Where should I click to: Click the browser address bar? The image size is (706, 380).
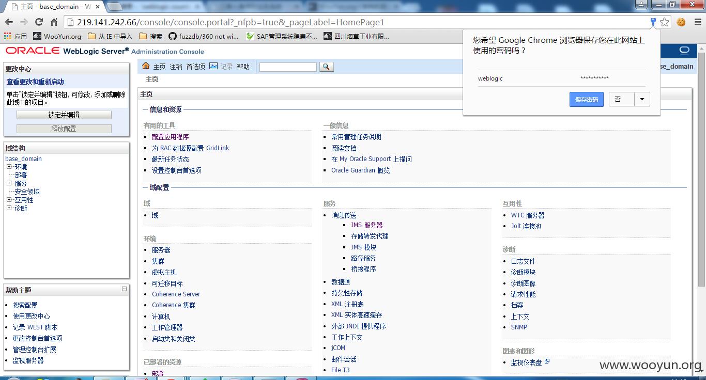point(357,22)
